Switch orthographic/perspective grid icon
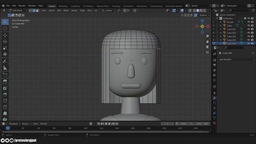The image size is (256, 144). click(x=207, y=52)
